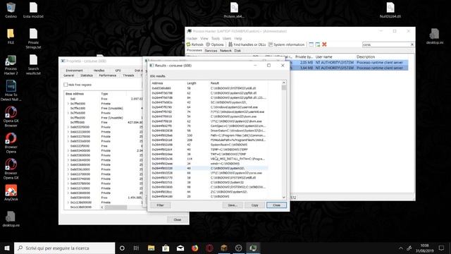Open the Environment tab in Properties

[x=74, y=71]
